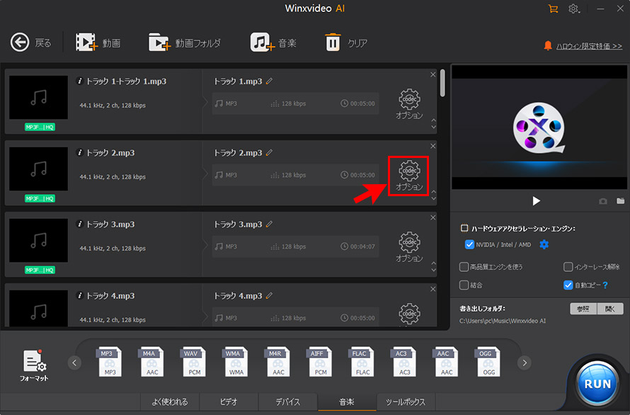This screenshot has height=415, width=630.
Task: Switch to the ツールボックス tab
Action: 406,402
